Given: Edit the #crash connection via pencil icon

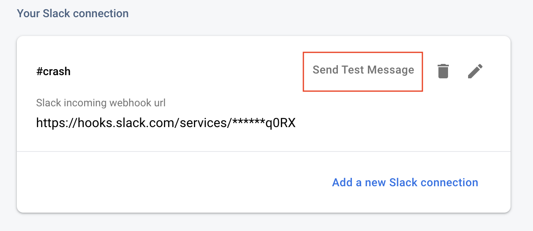Looking at the screenshot, I should coord(475,71).
